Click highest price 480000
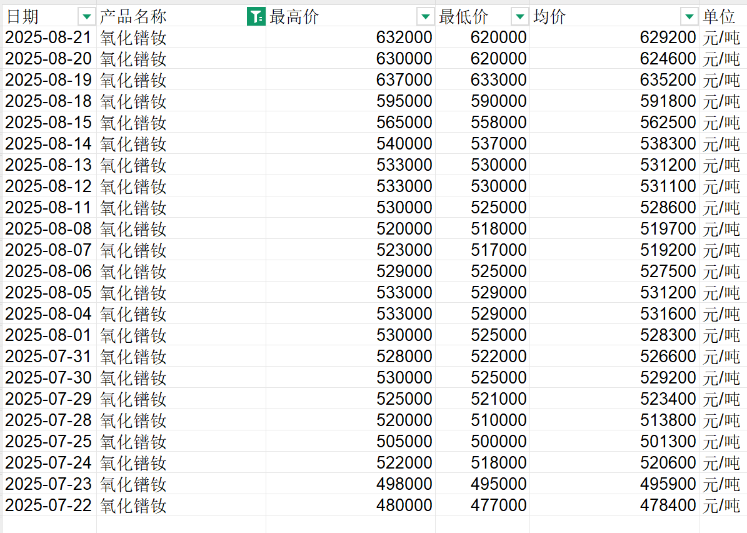 350,505
